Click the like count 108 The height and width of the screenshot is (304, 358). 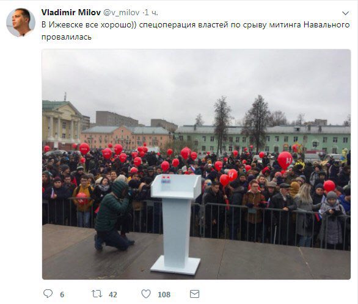coord(164,295)
